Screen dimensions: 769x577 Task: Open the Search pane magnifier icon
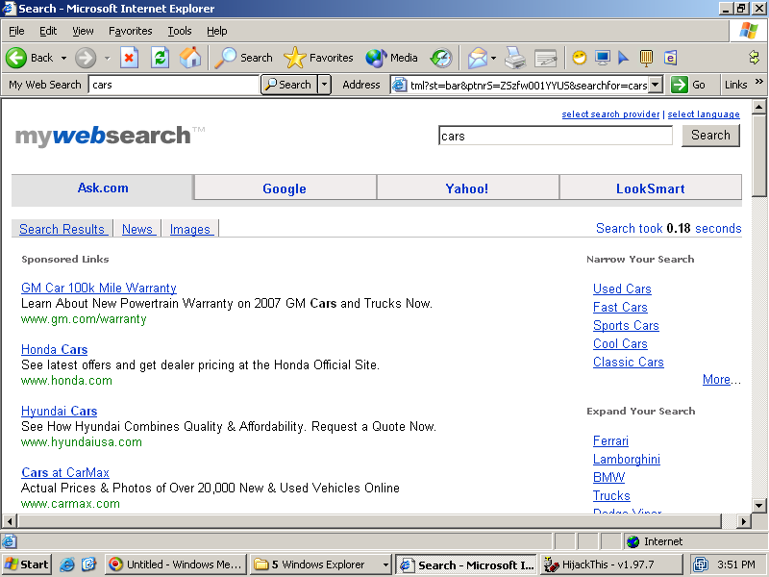click(x=226, y=58)
